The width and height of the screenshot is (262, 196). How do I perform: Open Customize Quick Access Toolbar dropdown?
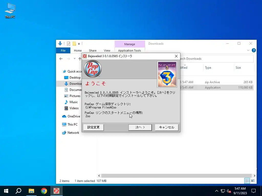point(79,44)
